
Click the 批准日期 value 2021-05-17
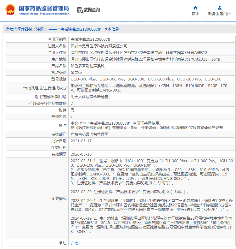tap(81, 141)
